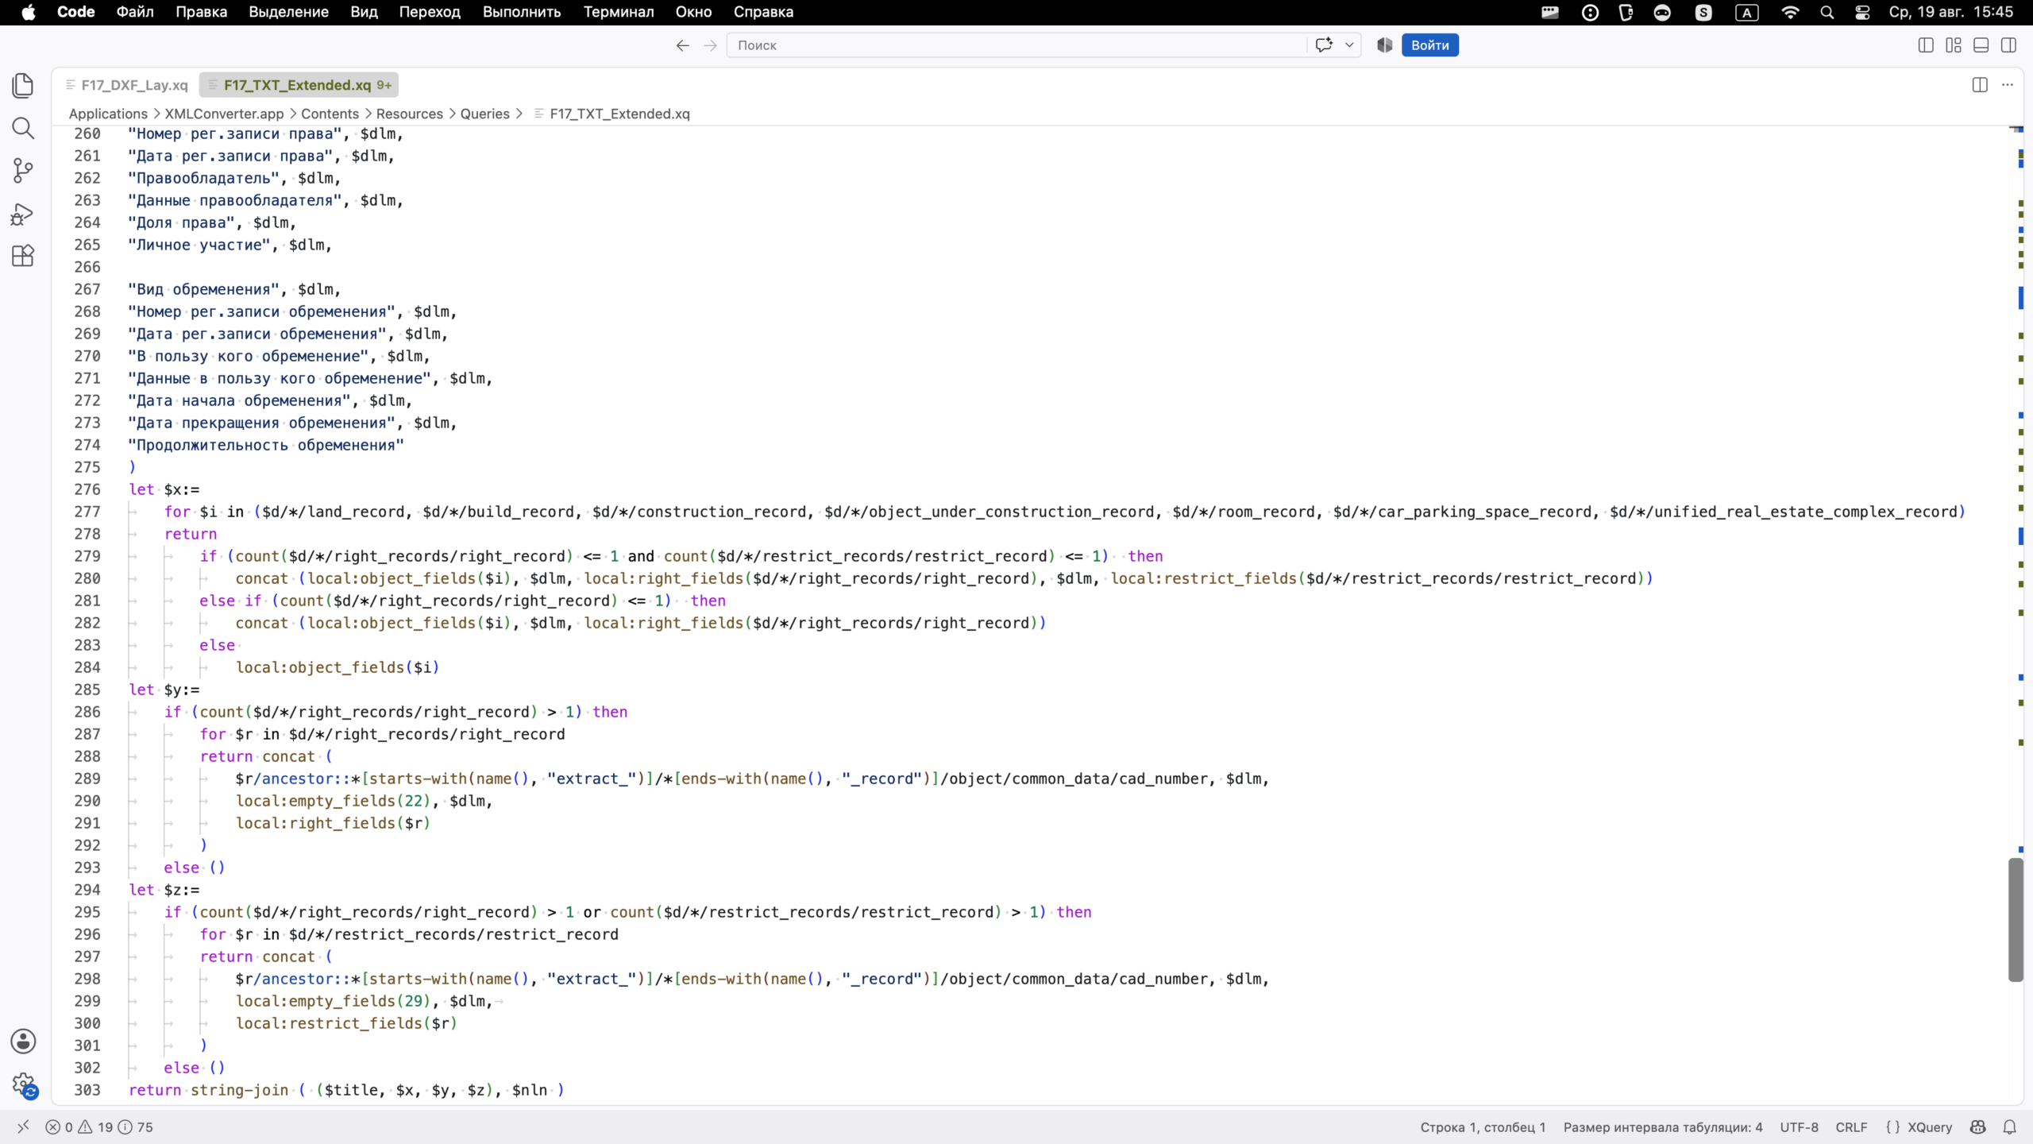Switch to the F17_DXF_Lay.xq tab

127,85
